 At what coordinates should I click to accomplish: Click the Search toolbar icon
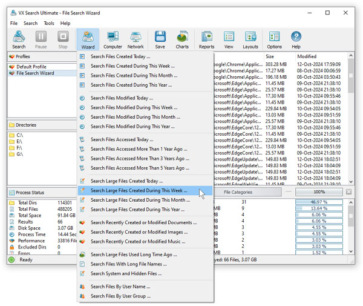19,39
